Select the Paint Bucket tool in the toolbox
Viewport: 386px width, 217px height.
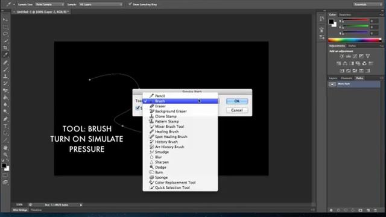(5, 98)
